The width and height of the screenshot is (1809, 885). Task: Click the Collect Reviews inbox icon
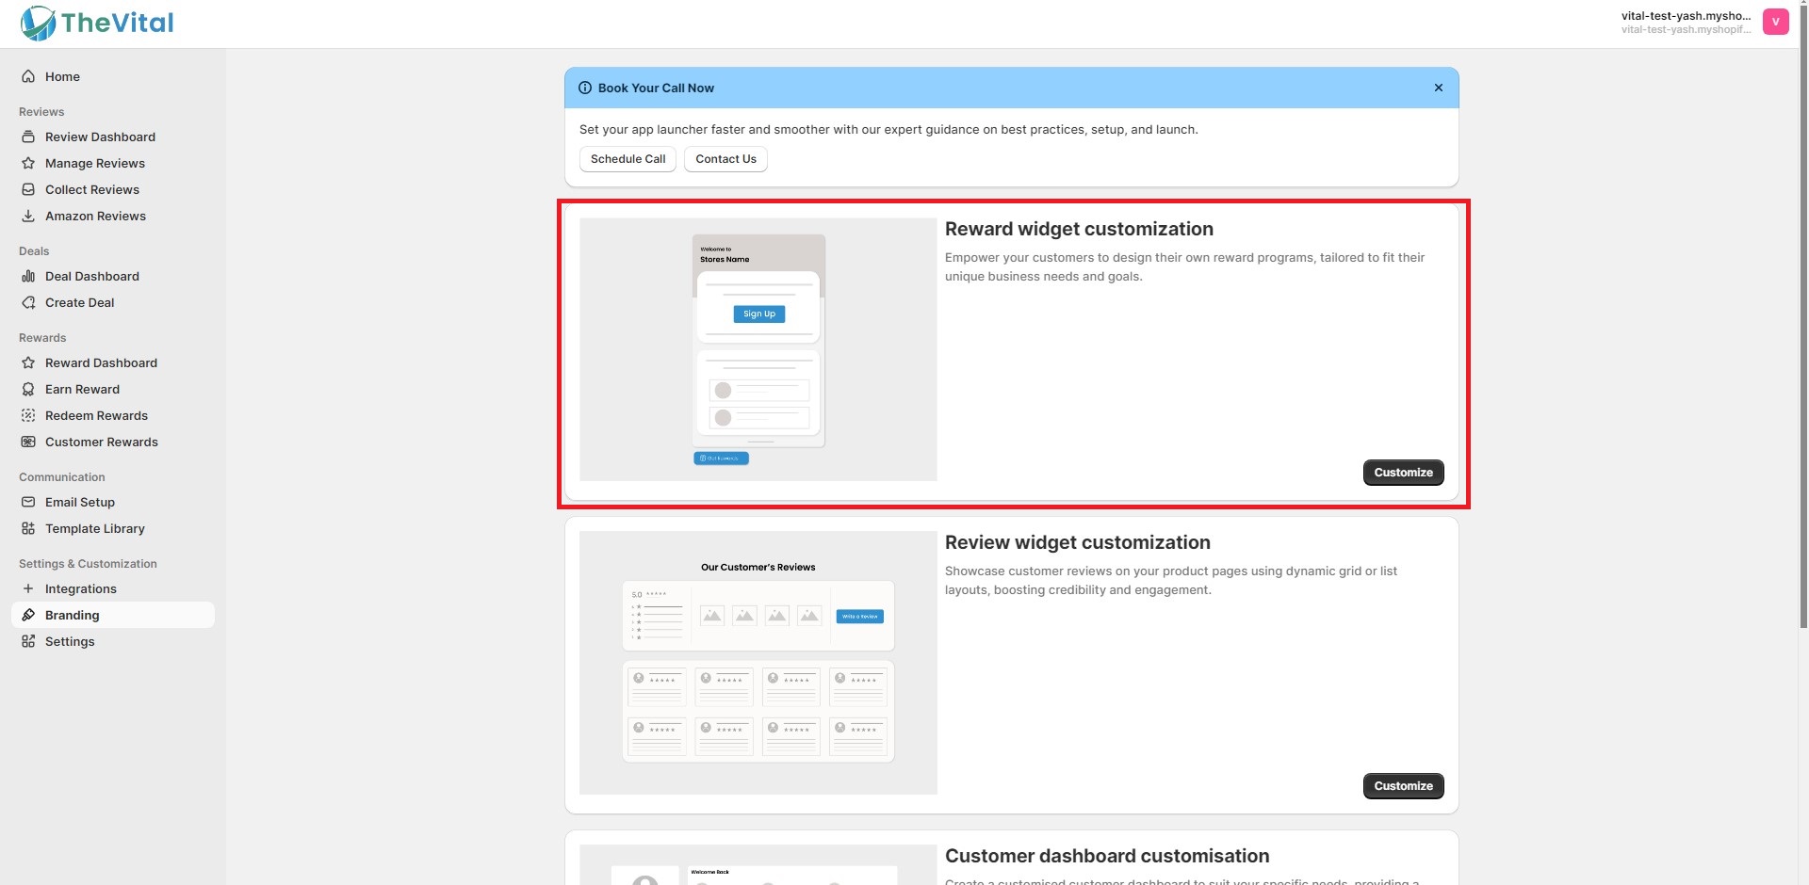[28, 189]
